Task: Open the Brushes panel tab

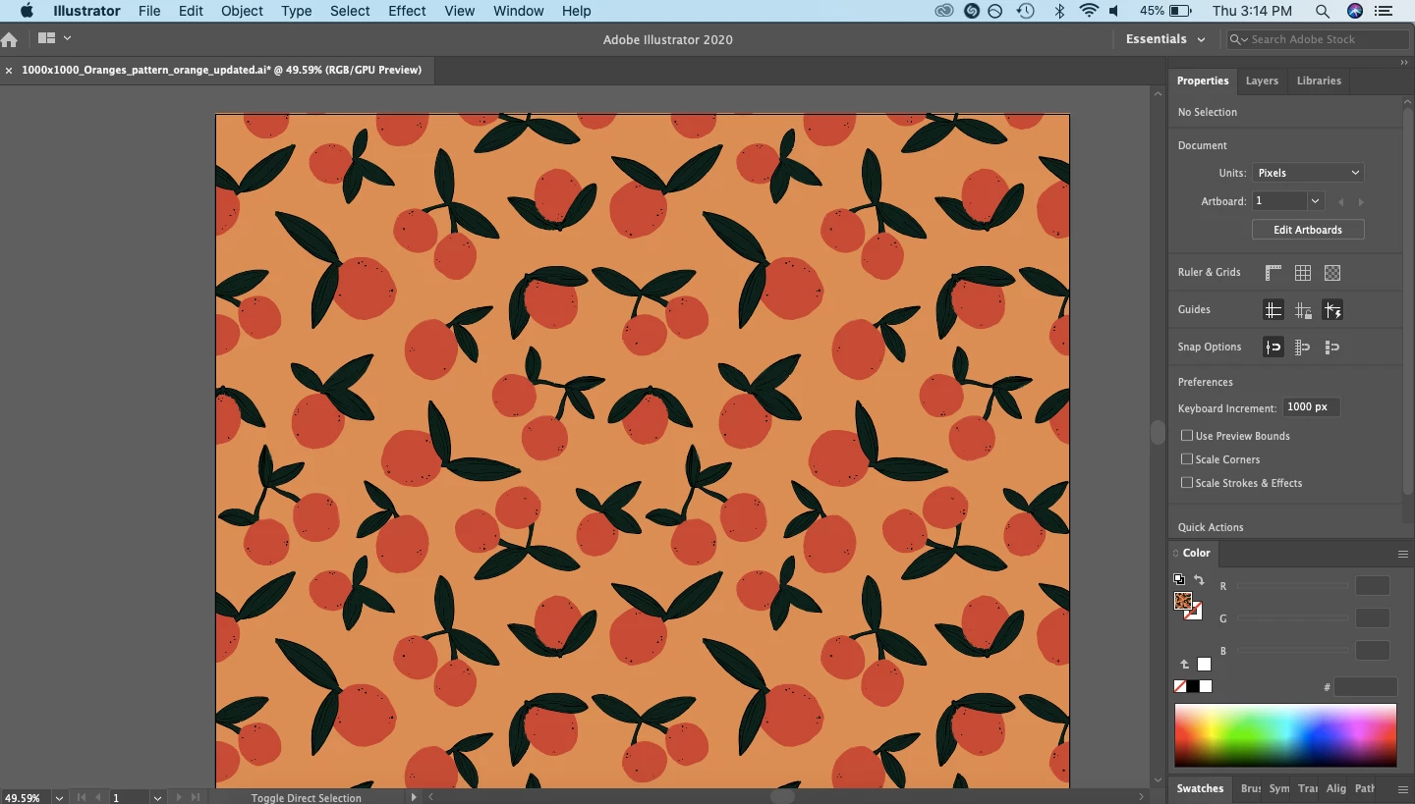Action: pos(1250,788)
